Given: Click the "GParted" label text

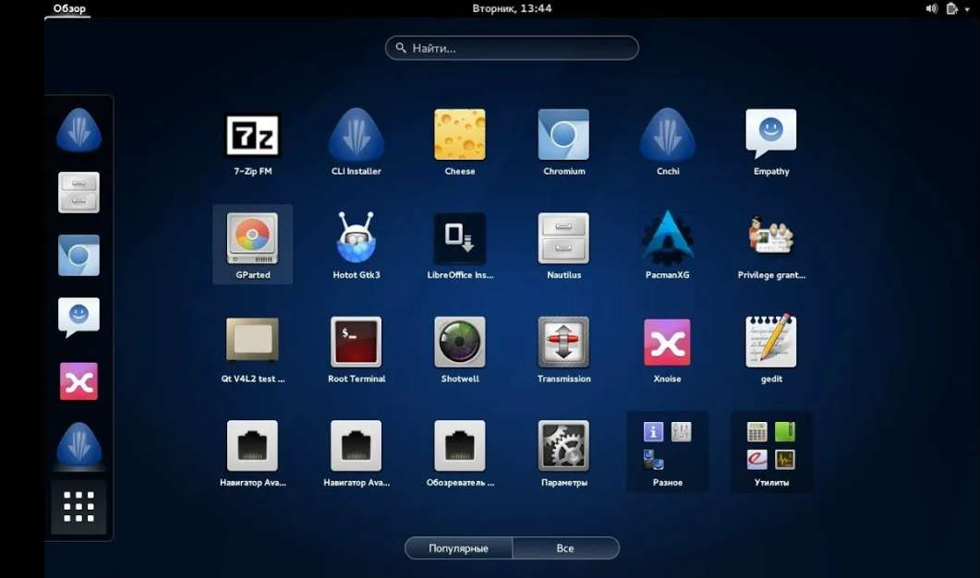Looking at the screenshot, I should point(252,275).
